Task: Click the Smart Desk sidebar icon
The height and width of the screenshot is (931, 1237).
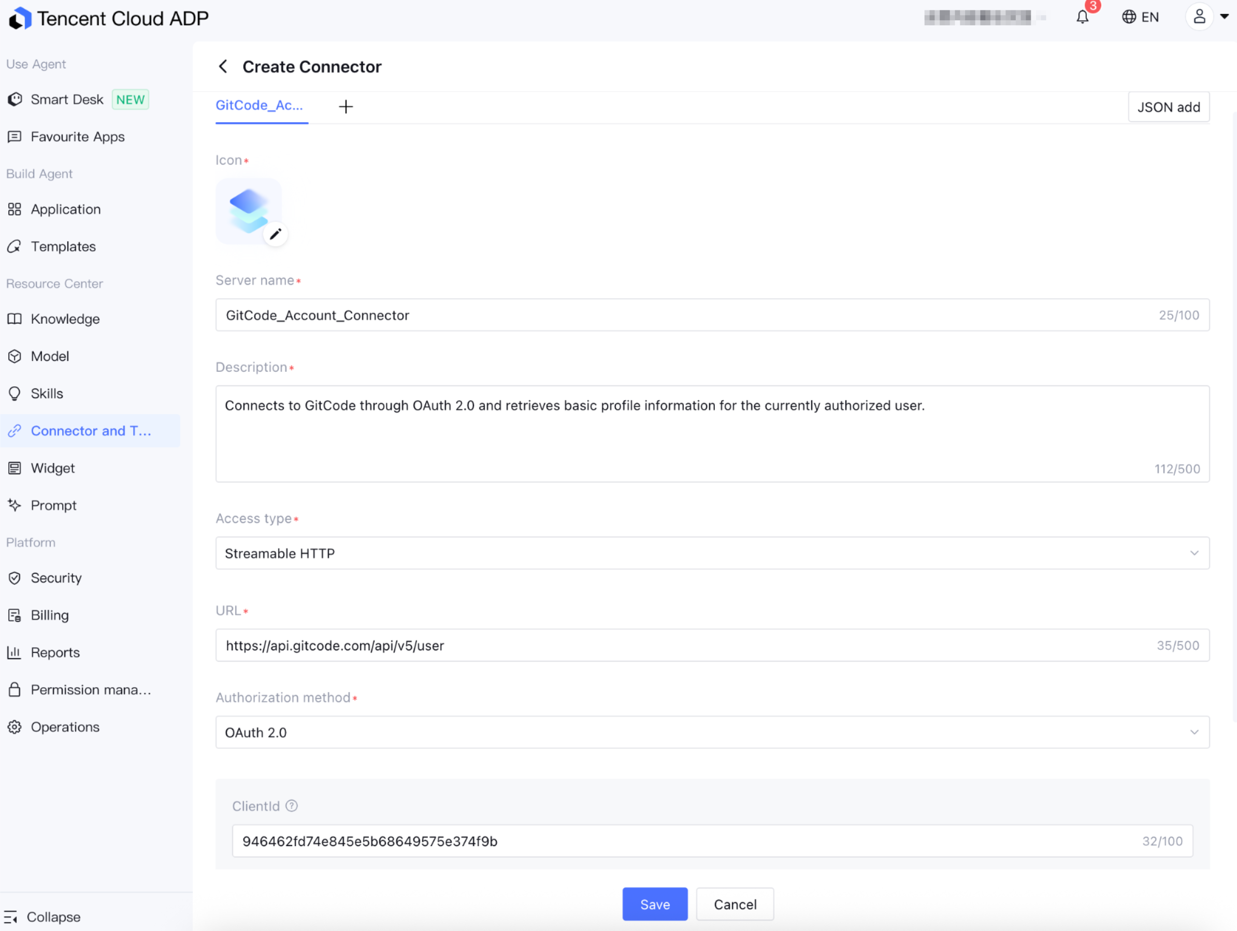Action: [x=15, y=99]
